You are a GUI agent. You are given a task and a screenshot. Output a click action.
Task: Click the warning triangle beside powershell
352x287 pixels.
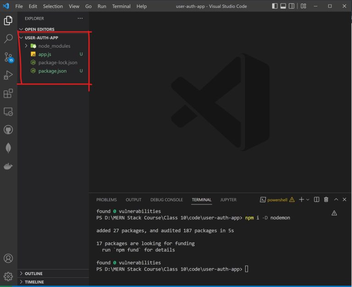point(292,199)
